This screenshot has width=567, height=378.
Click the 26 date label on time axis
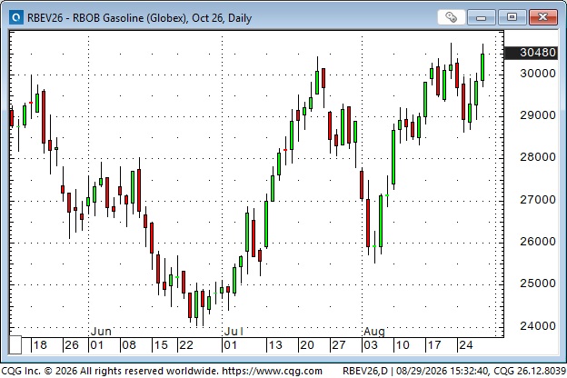72,345
